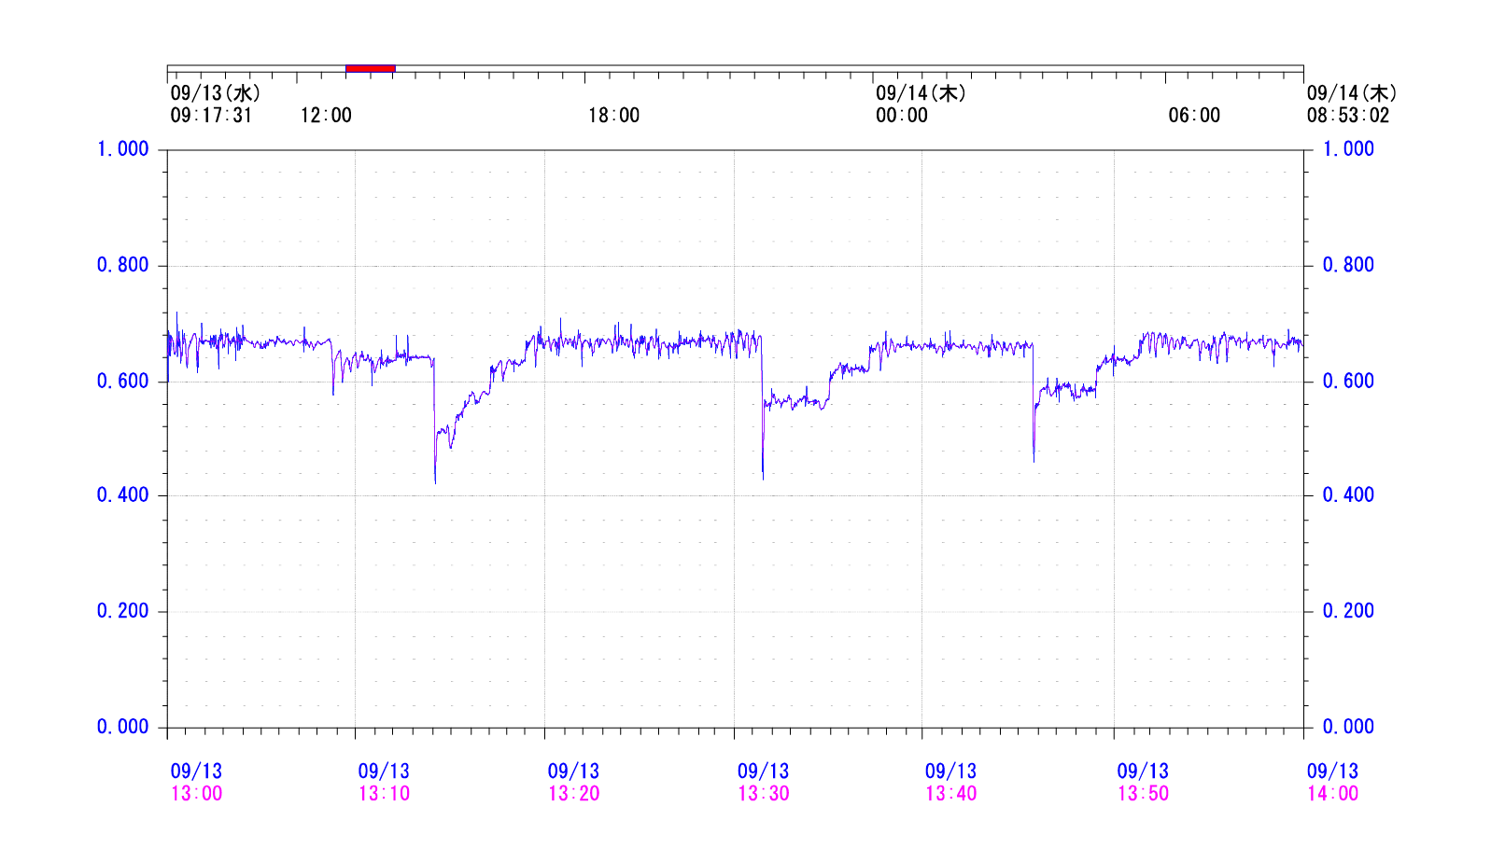Click the 06:00 label on overview timeline
The width and height of the screenshot is (1491, 862).
click(x=1194, y=116)
